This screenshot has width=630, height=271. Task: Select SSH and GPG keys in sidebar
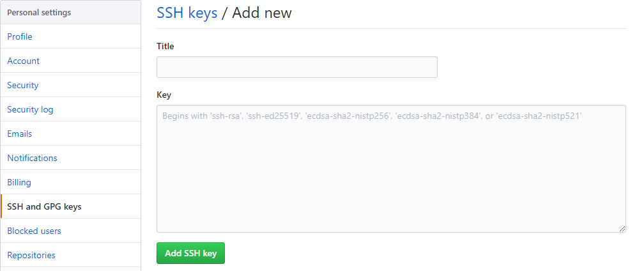[44, 206]
